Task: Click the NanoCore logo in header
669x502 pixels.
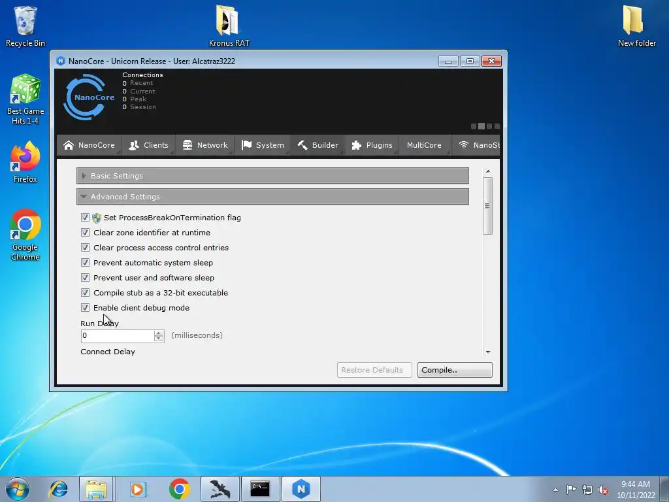Action: coord(89,97)
